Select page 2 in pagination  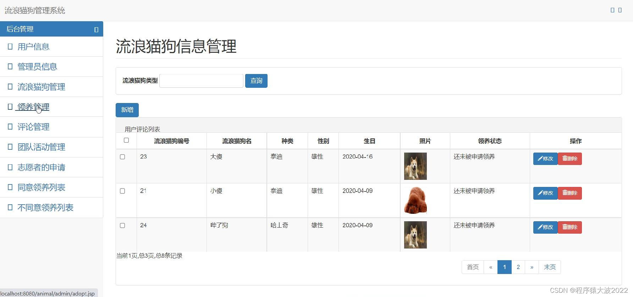[518, 267]
